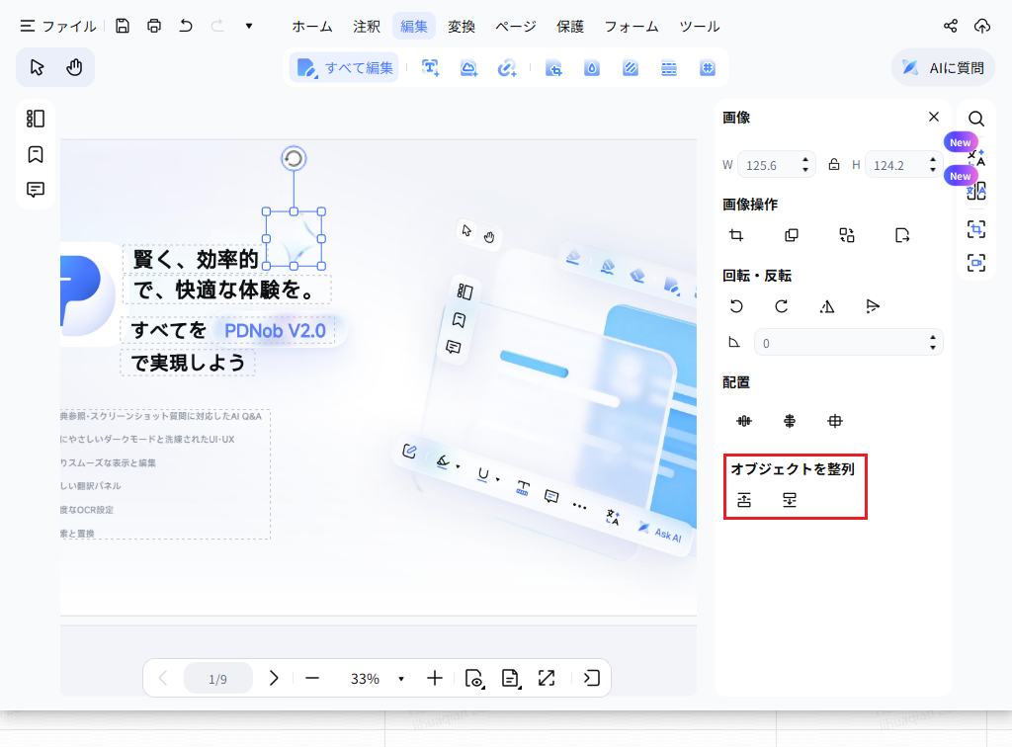Close the 画像 properties panel

(x=933, y=117)
